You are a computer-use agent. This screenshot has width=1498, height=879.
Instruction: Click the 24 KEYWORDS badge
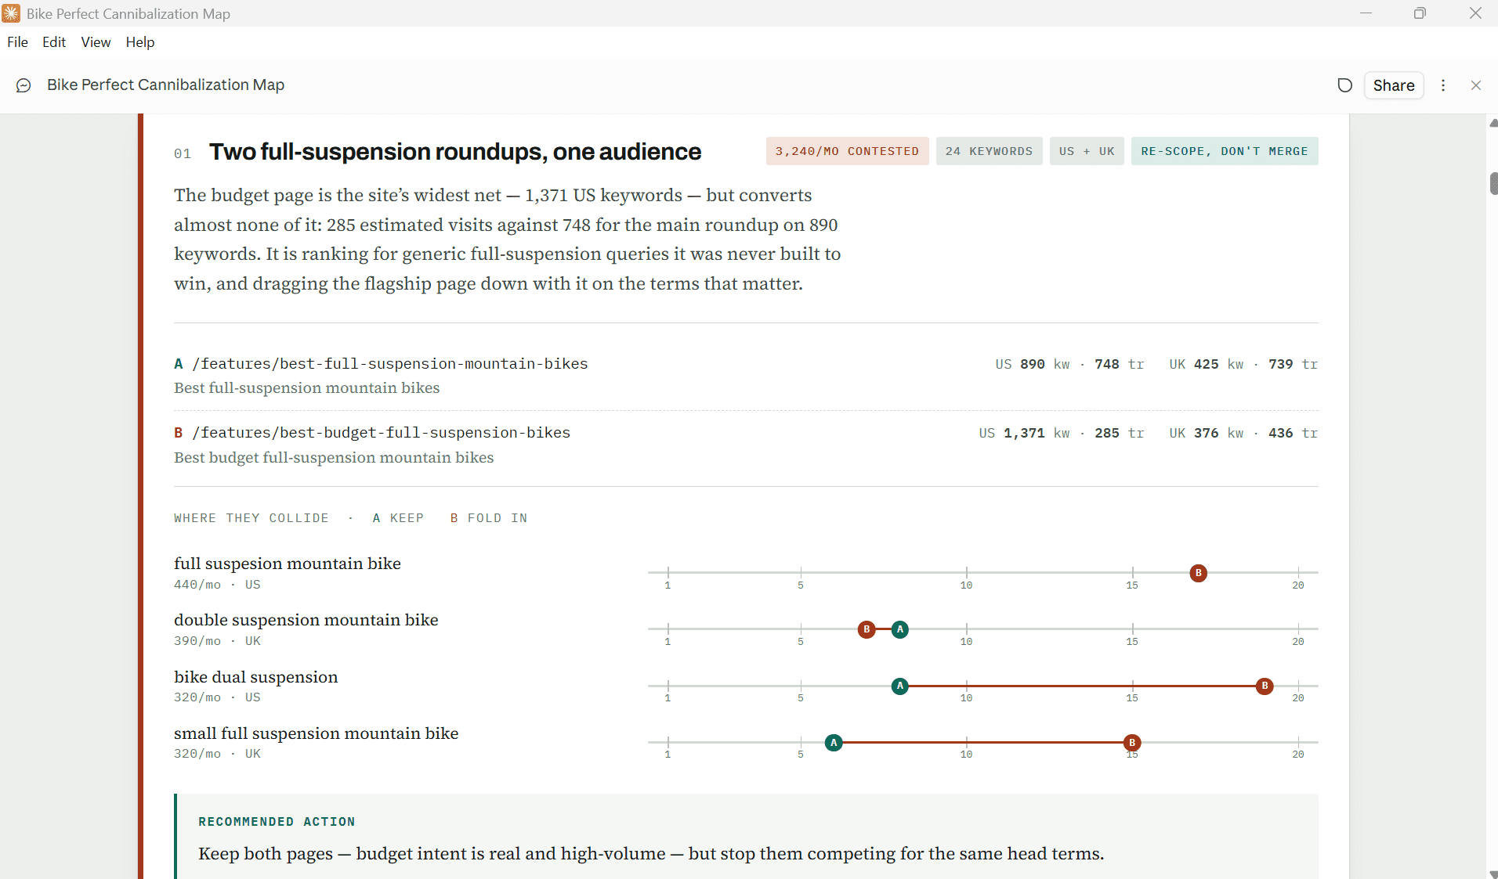point(989,151)
